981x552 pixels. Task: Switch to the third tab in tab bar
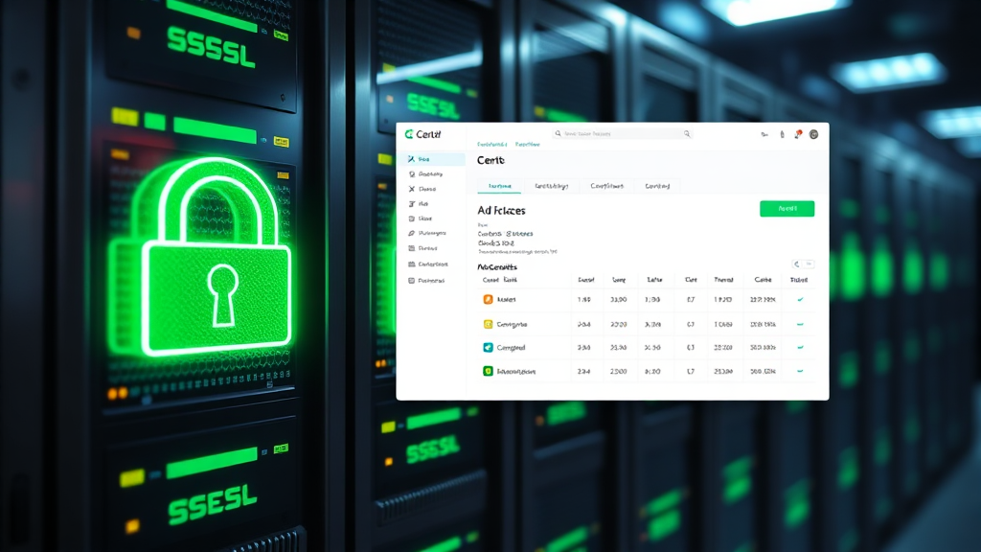tap(606, 186)
